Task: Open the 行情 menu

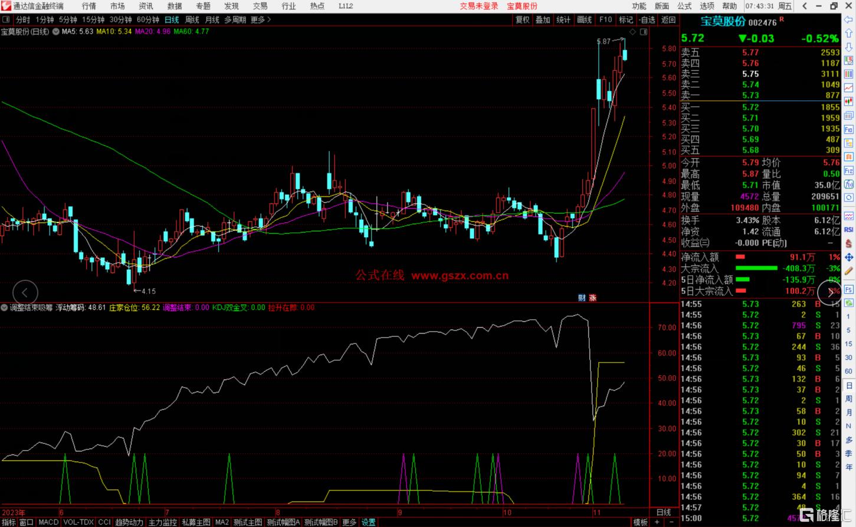Action: tap(88, 6)
